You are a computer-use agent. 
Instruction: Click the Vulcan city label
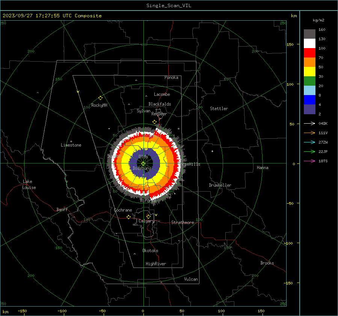(x=191, y=279)
